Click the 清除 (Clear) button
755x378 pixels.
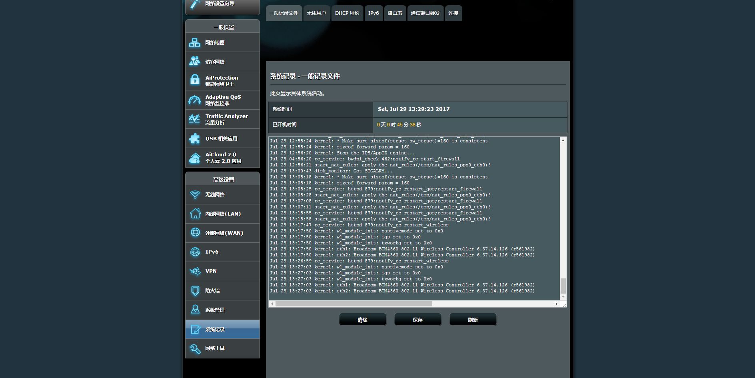pos(362,320)
